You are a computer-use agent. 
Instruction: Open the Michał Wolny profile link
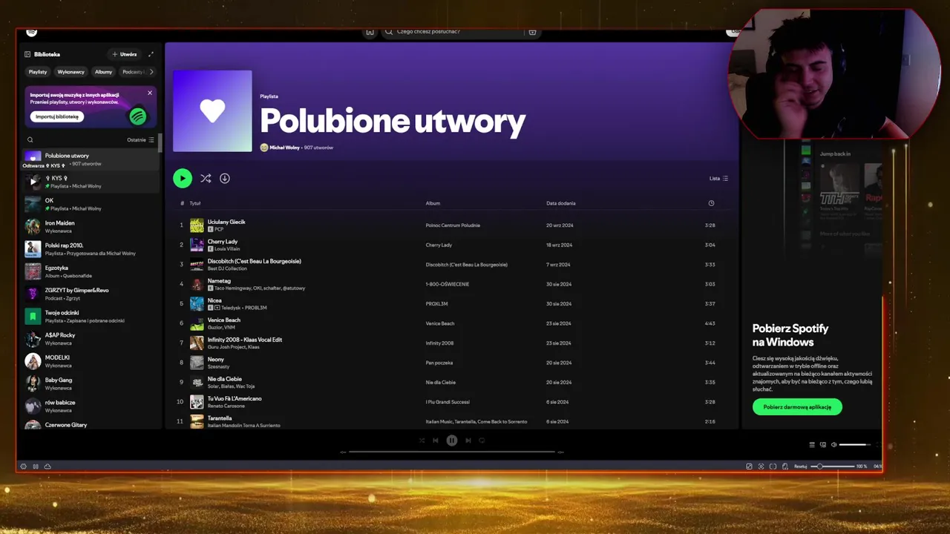[284, 148]
